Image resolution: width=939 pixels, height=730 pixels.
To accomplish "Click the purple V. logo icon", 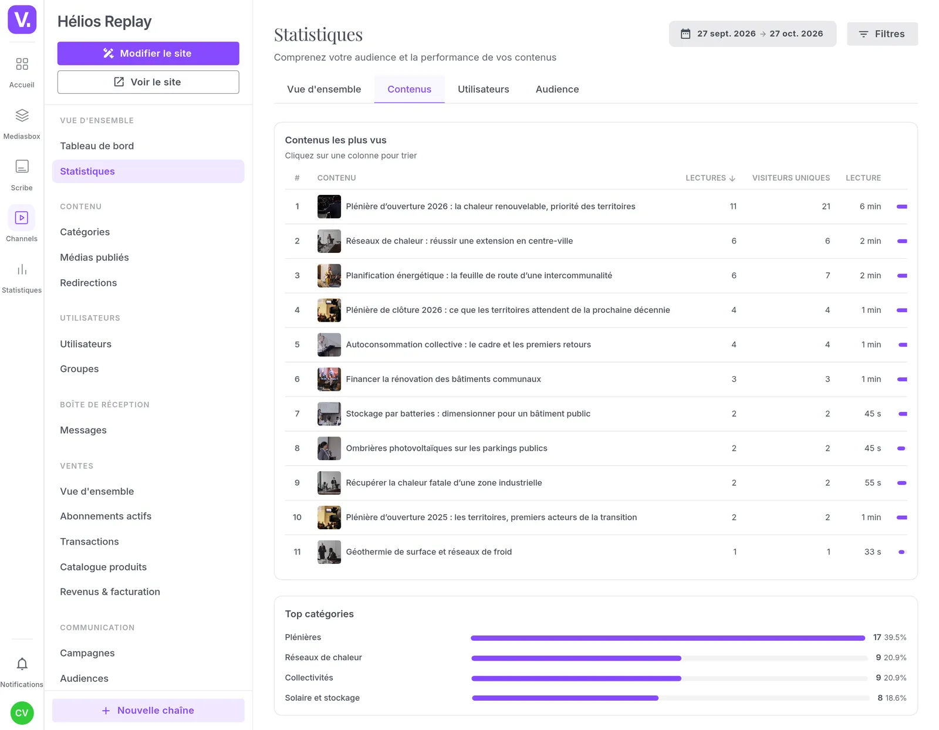I will tap(22, 19).
